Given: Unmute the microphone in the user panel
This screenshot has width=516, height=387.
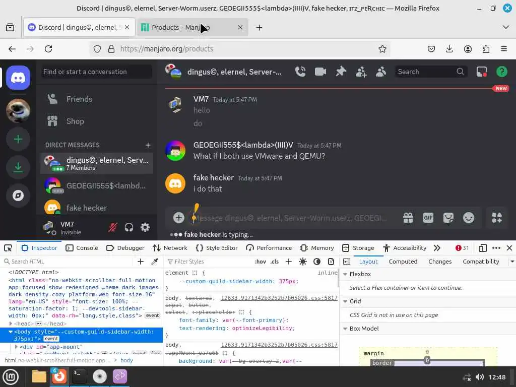Looking at the screenshot, I should click(113, 227).
